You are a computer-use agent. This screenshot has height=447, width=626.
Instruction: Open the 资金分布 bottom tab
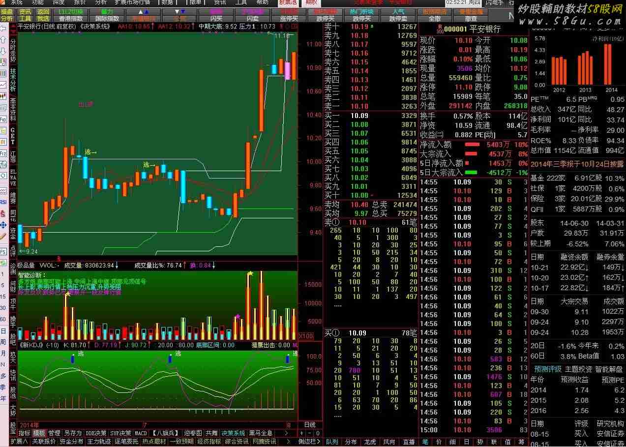click(x=72, y=442)
